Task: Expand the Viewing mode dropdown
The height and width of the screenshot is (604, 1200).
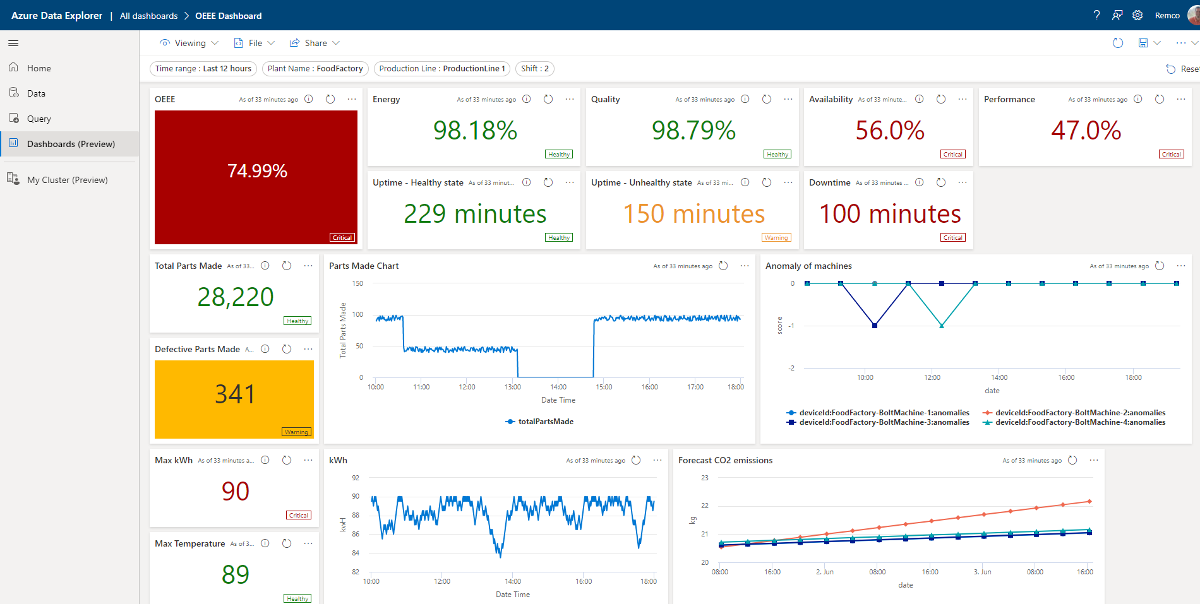Action: point(189,43)
